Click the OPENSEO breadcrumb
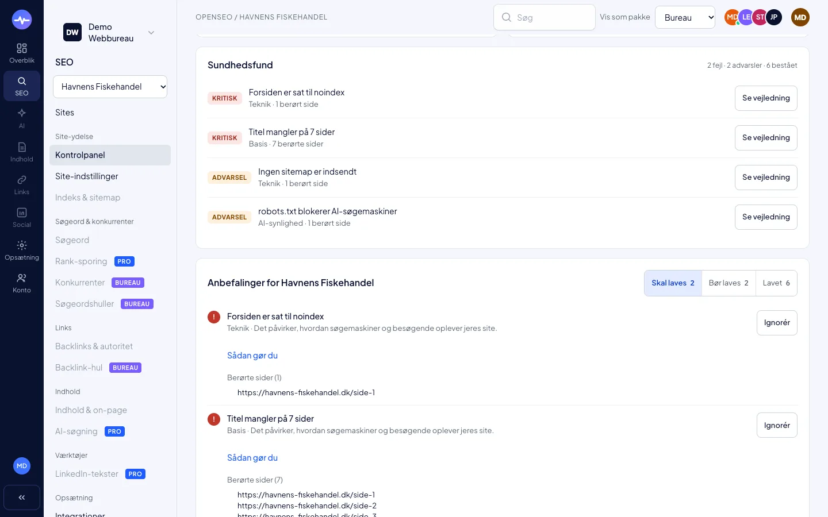 [214, 17]
